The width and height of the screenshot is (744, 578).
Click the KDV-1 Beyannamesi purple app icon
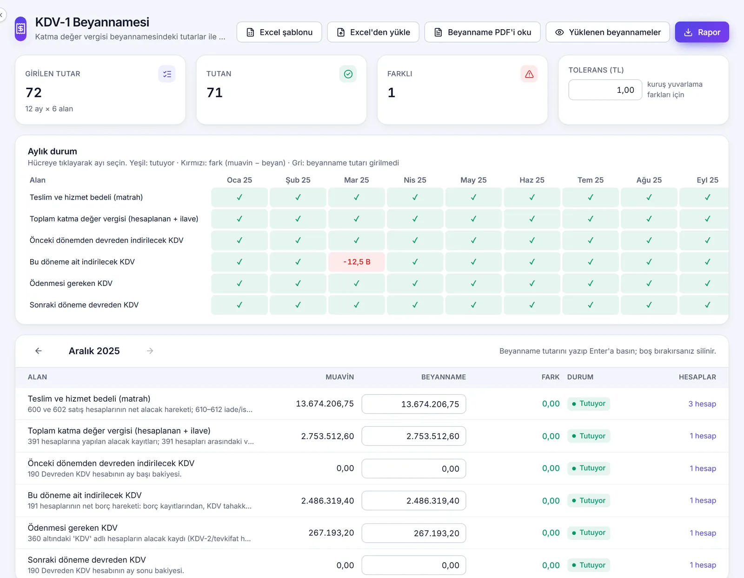click(21, 29)
